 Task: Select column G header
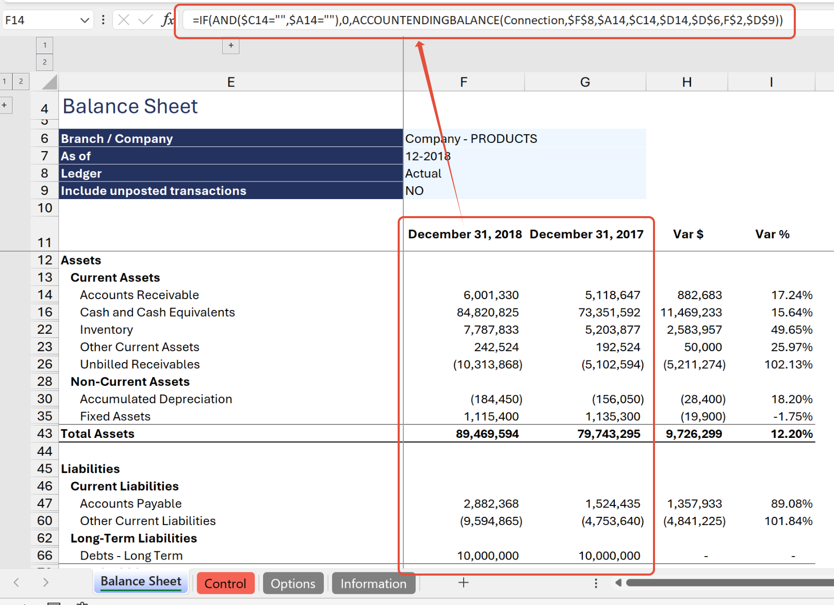tap(585, 82)
